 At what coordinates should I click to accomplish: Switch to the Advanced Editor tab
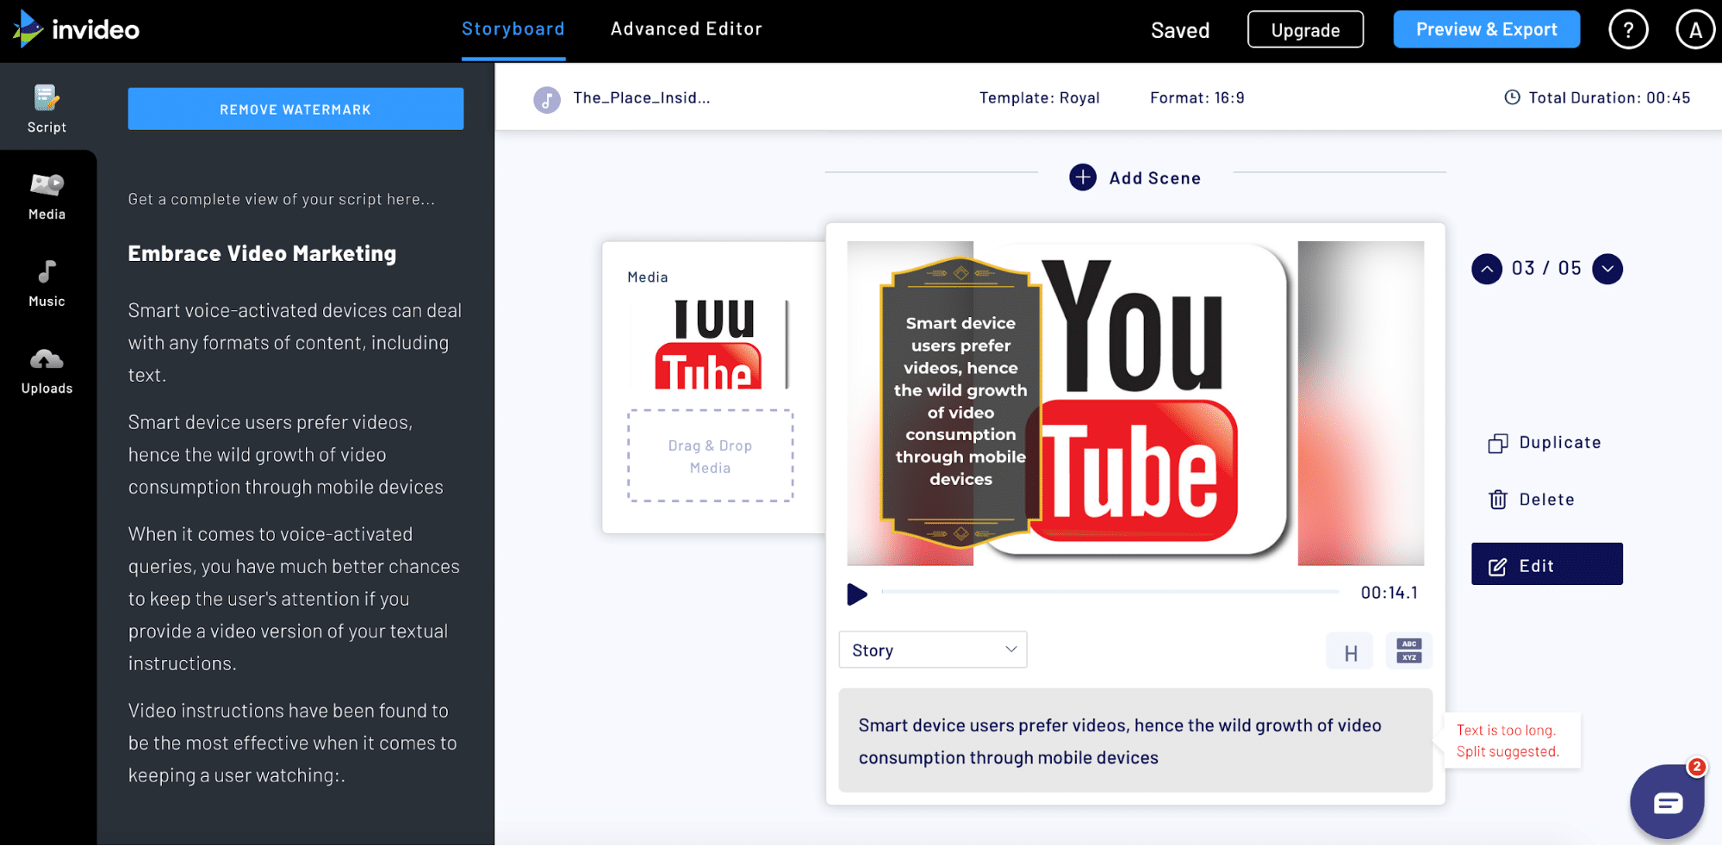pyautogui.click(x=687, y=29)
